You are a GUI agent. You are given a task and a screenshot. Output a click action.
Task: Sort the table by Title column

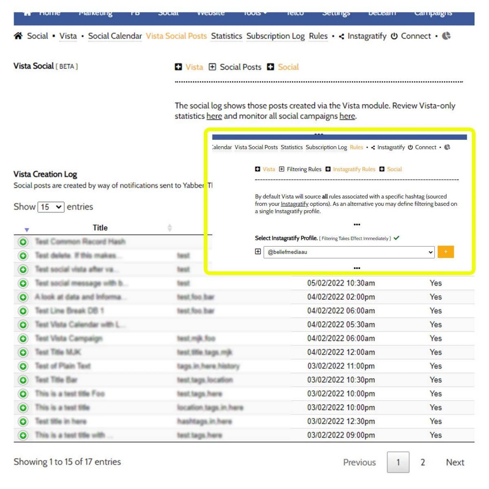coord(100,228)
